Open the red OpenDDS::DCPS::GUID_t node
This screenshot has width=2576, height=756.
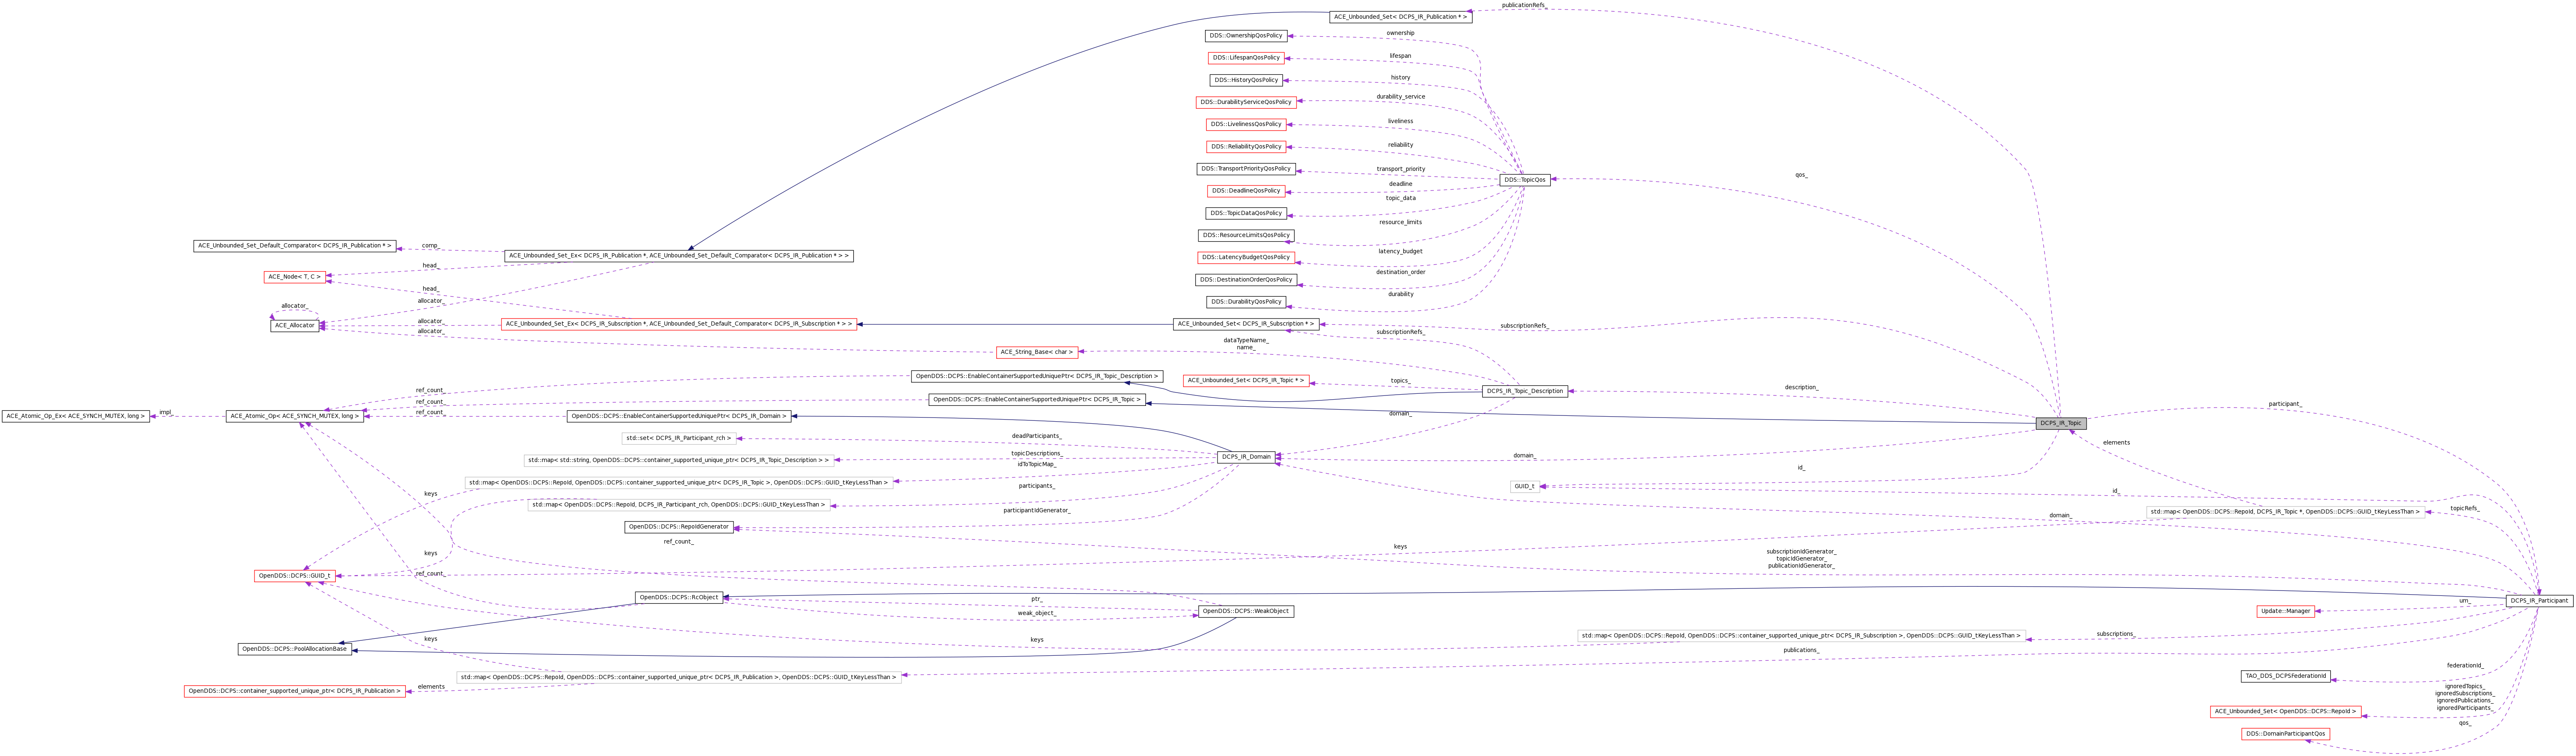(x=295, y=576)
